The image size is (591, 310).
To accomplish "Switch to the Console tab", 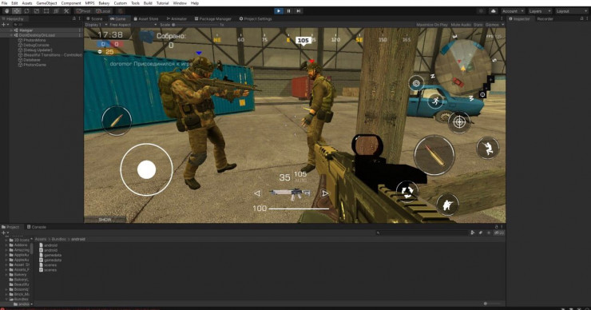I will click(37, 227).
